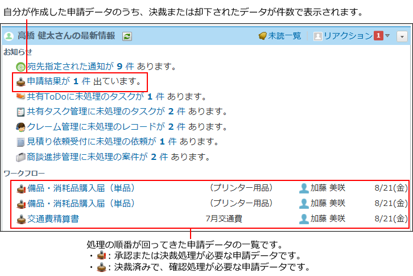Click the refresh icon beside 高橋 健太さんの最新情報

(x=127, y=36)
